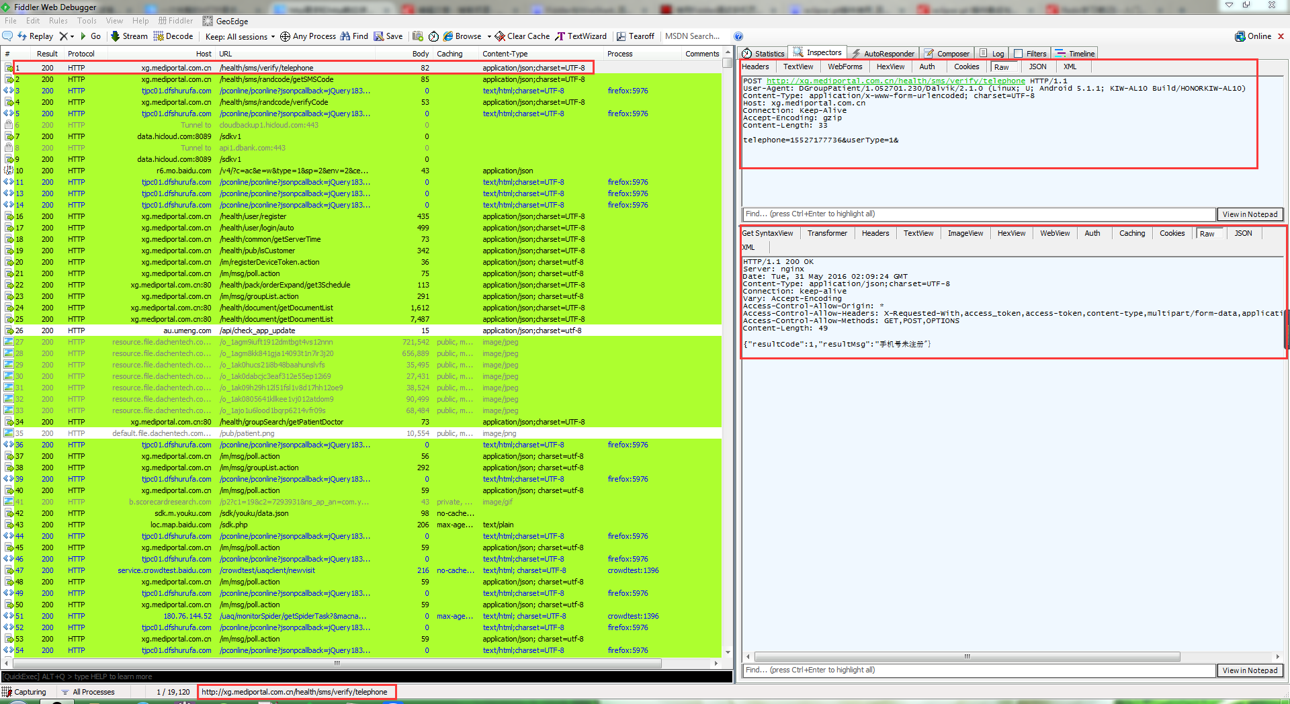
Task: Expand the Browse dropdown arrow
Action: (x=489, y=36)
